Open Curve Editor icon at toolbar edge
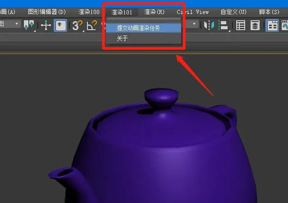 [285, 25]
